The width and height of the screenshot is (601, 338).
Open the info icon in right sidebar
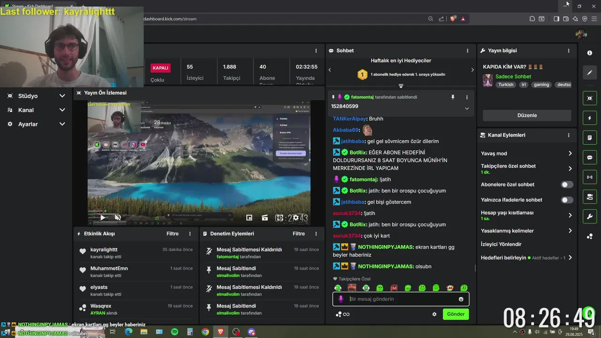pyautogui.click(x=590, y=53)
